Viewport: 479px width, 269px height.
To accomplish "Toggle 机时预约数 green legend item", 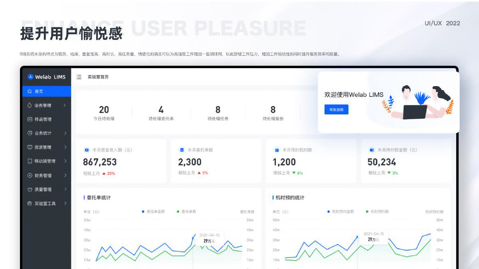I will point(377,212).
